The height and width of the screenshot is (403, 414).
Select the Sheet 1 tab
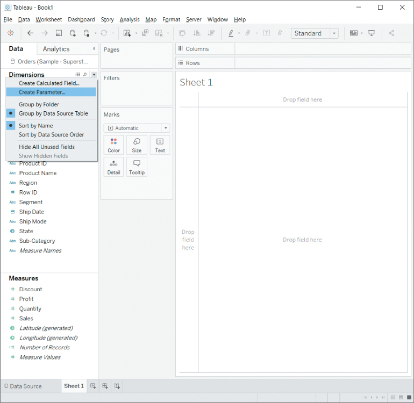pyautogui.click(x=74, y=386)
